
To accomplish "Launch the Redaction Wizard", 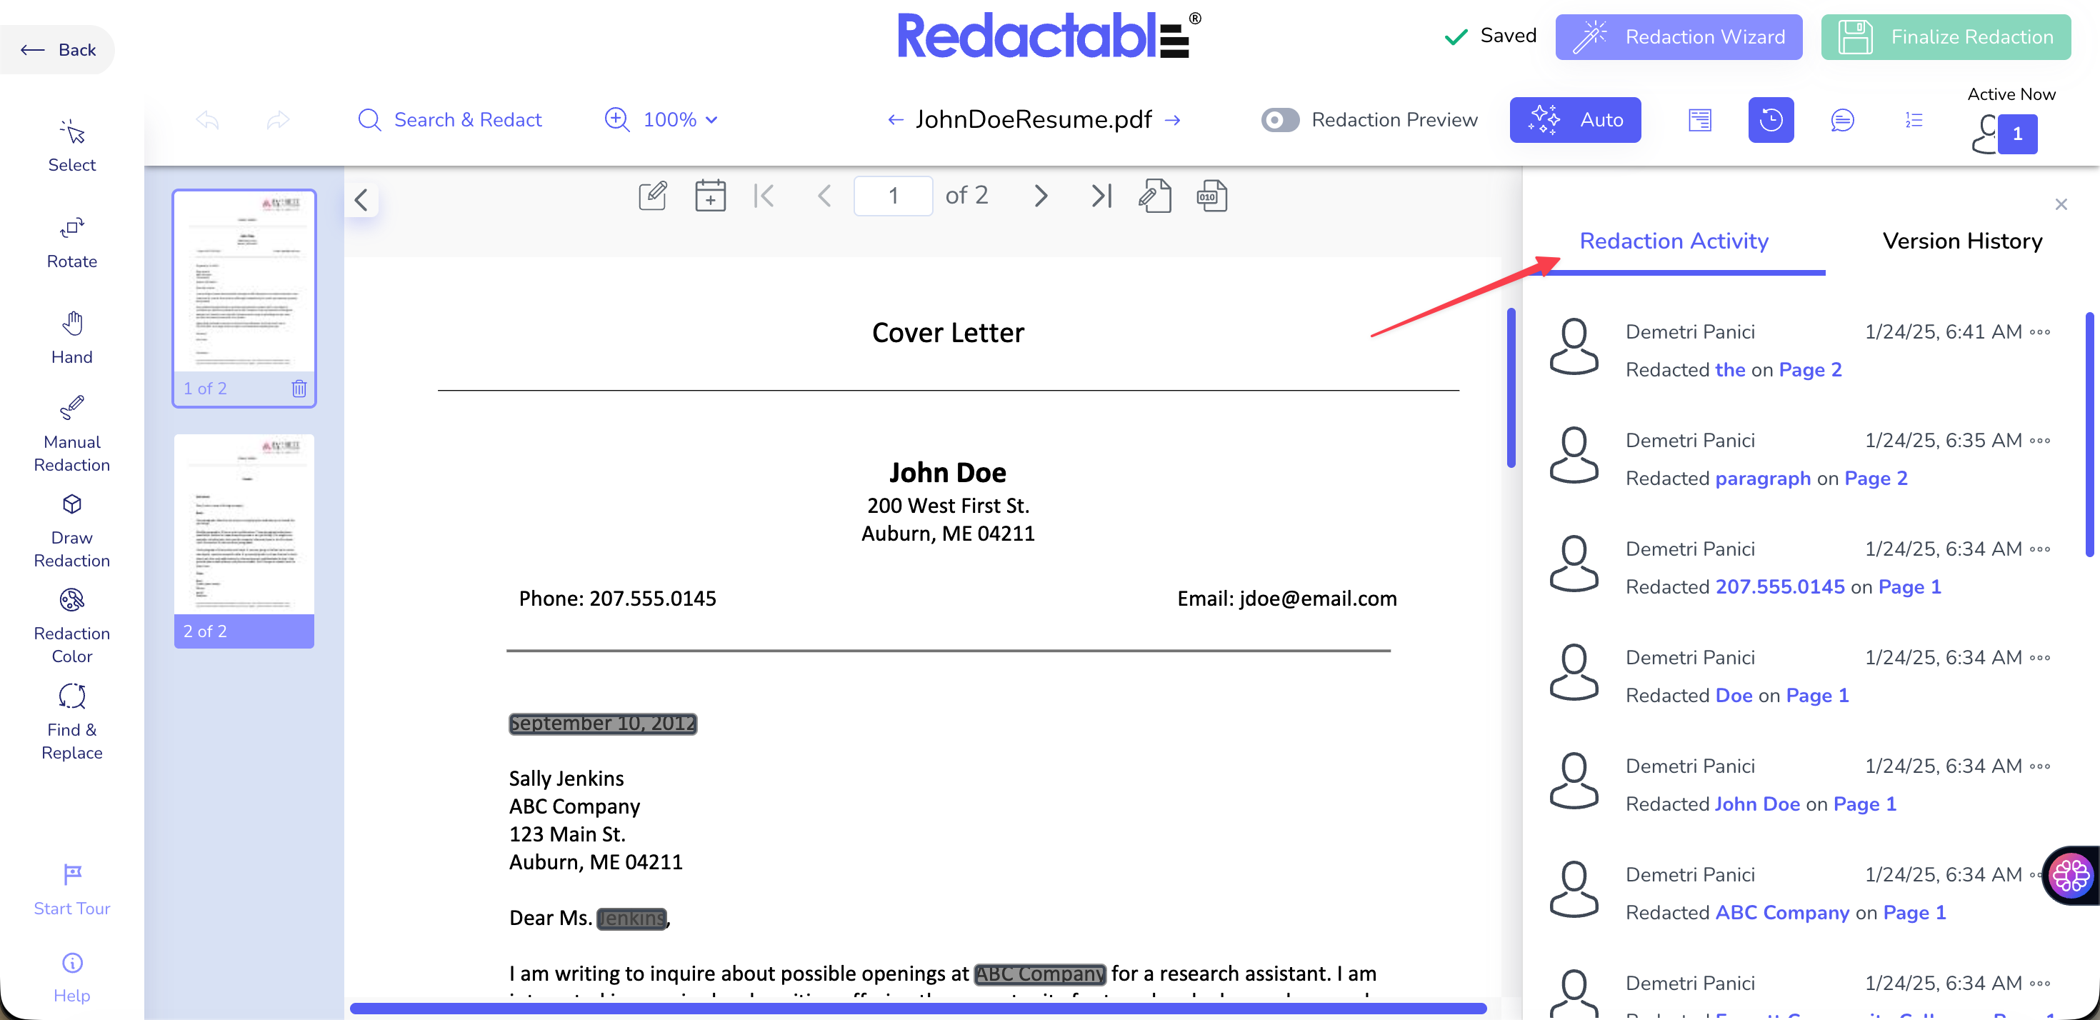I will pyautogui.click(x=1679, y=36).
